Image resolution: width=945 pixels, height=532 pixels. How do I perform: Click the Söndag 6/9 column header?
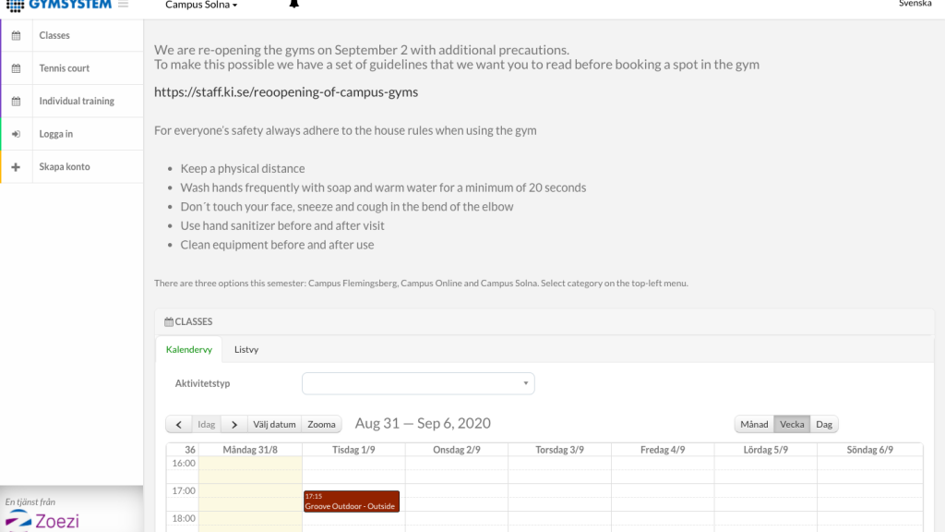click(x=870, y=450)
